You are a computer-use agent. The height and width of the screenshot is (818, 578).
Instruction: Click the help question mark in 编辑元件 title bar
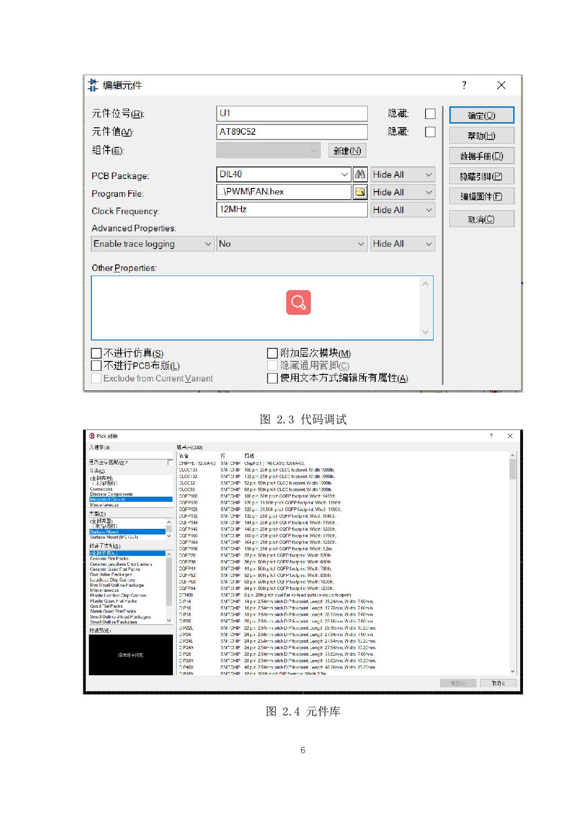[x=464, y=85]
